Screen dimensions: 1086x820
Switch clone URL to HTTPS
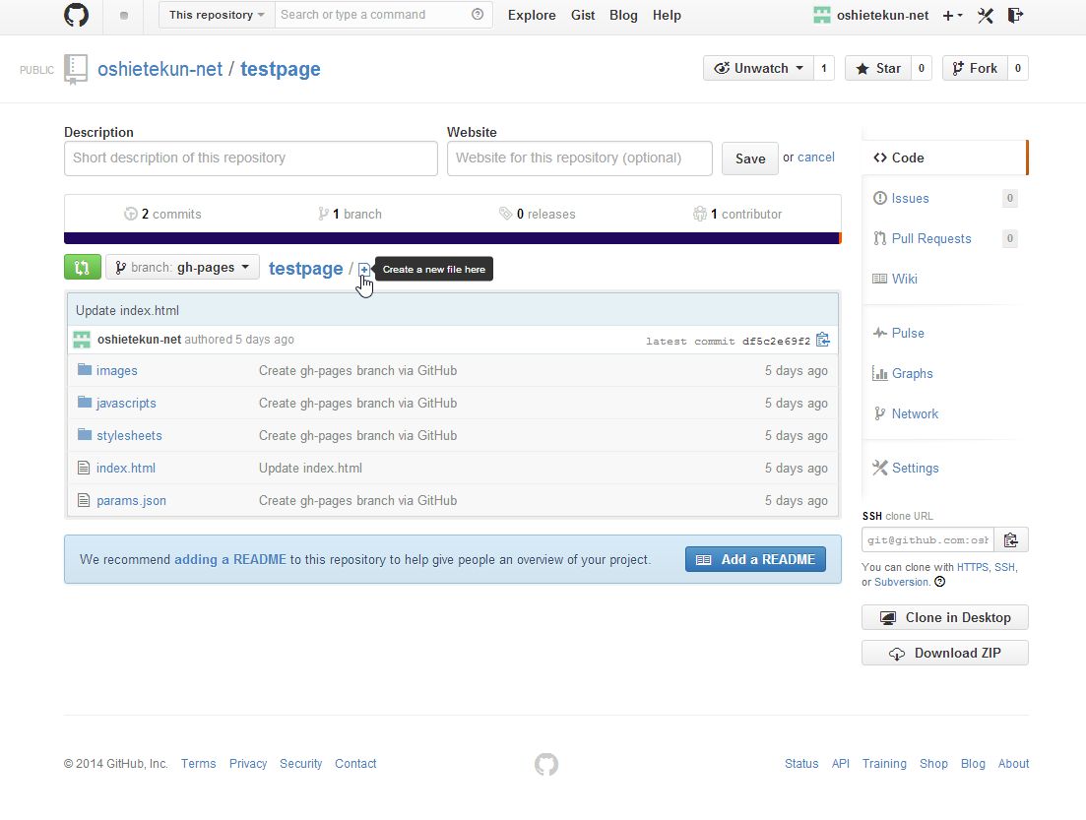point(973,567)
